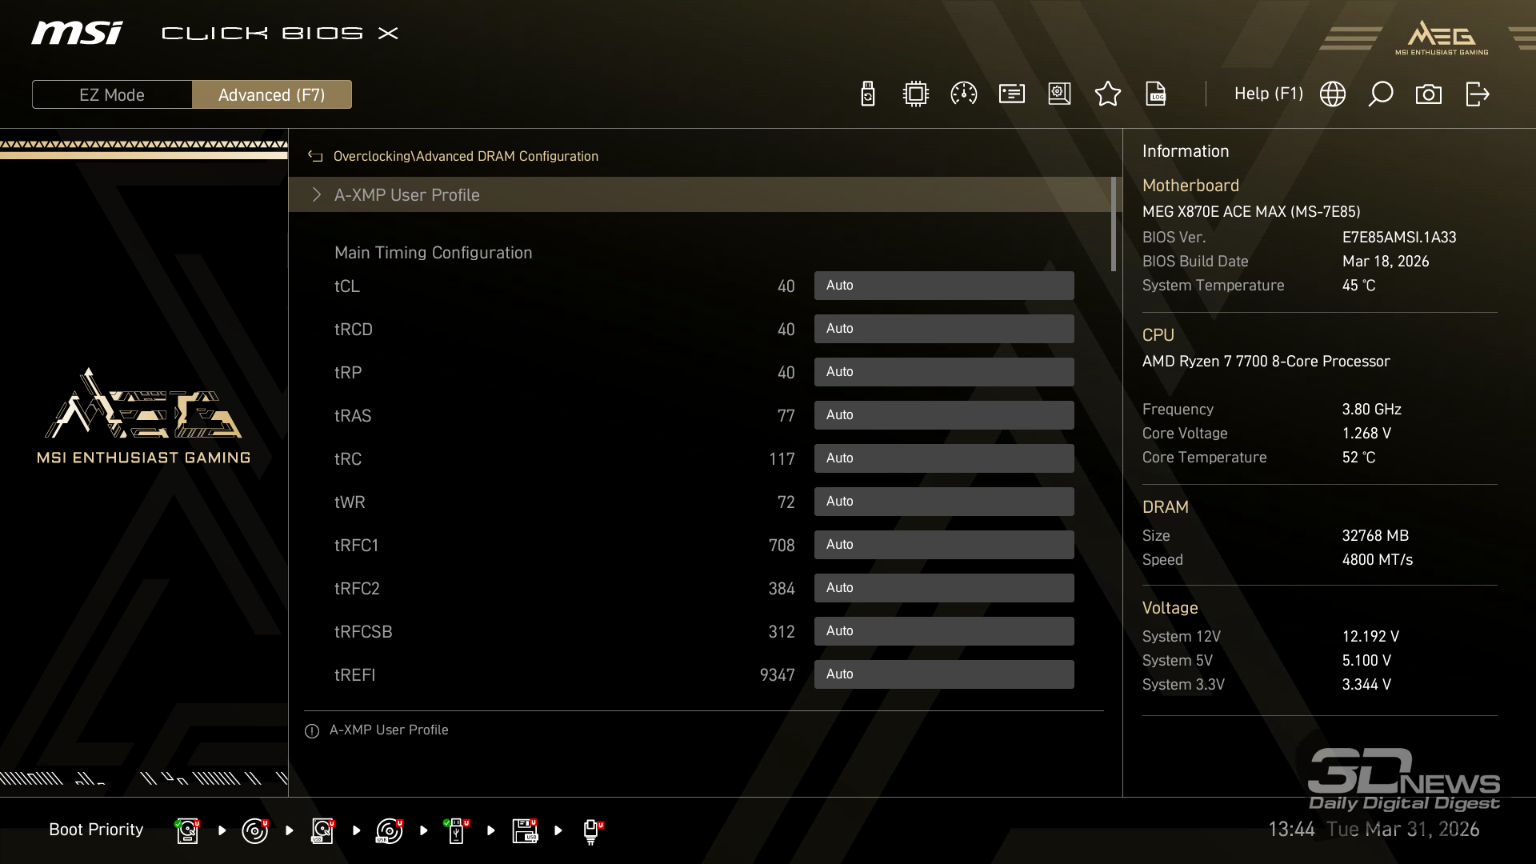The image size is (1536, 864).
Task: Click the tRFC1 Auto input field
Action: pos(943,545)
